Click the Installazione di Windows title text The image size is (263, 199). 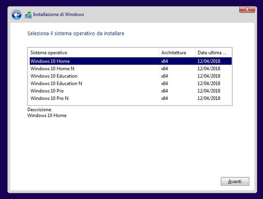59,14
